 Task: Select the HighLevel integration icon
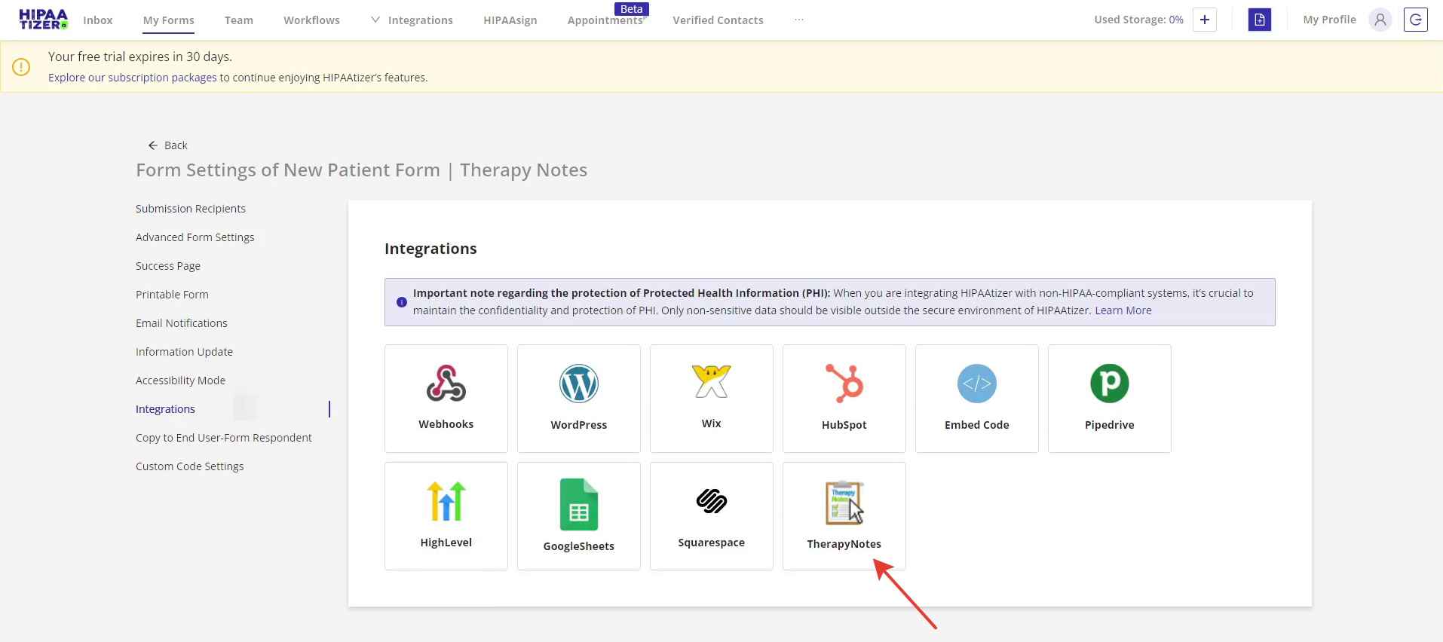pos(446,501)
